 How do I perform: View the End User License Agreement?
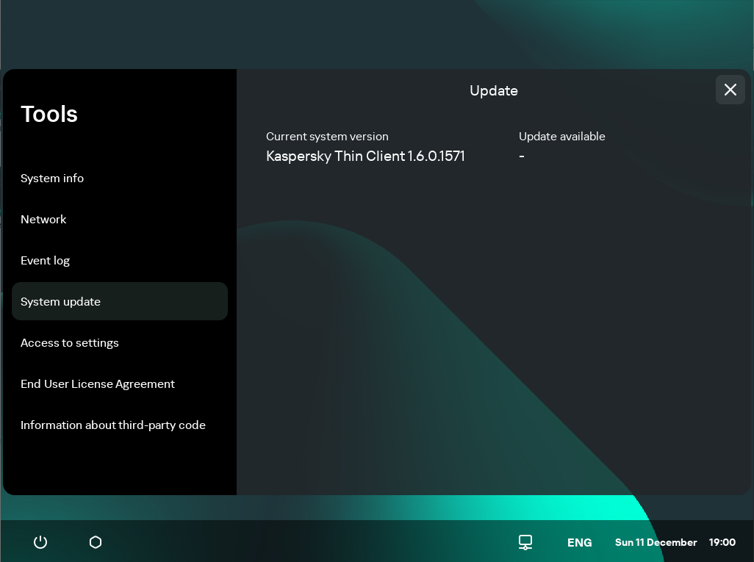[98, 383]
